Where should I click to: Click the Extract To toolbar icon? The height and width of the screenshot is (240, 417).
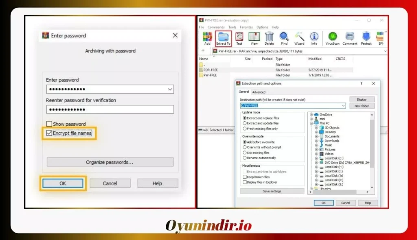[223, 38]
